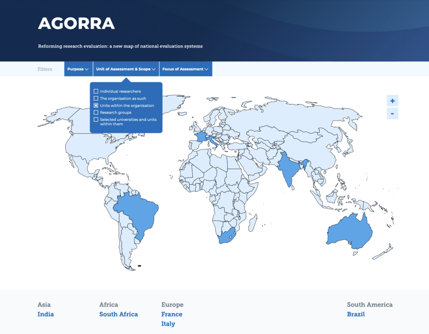429x334 pixels.
Task: Zoom out with the minus map button
Action: [x=392, y=113]
